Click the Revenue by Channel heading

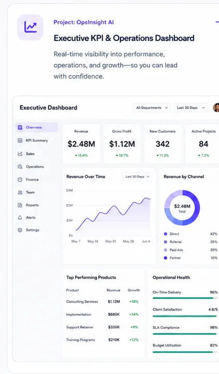(184, 177)
